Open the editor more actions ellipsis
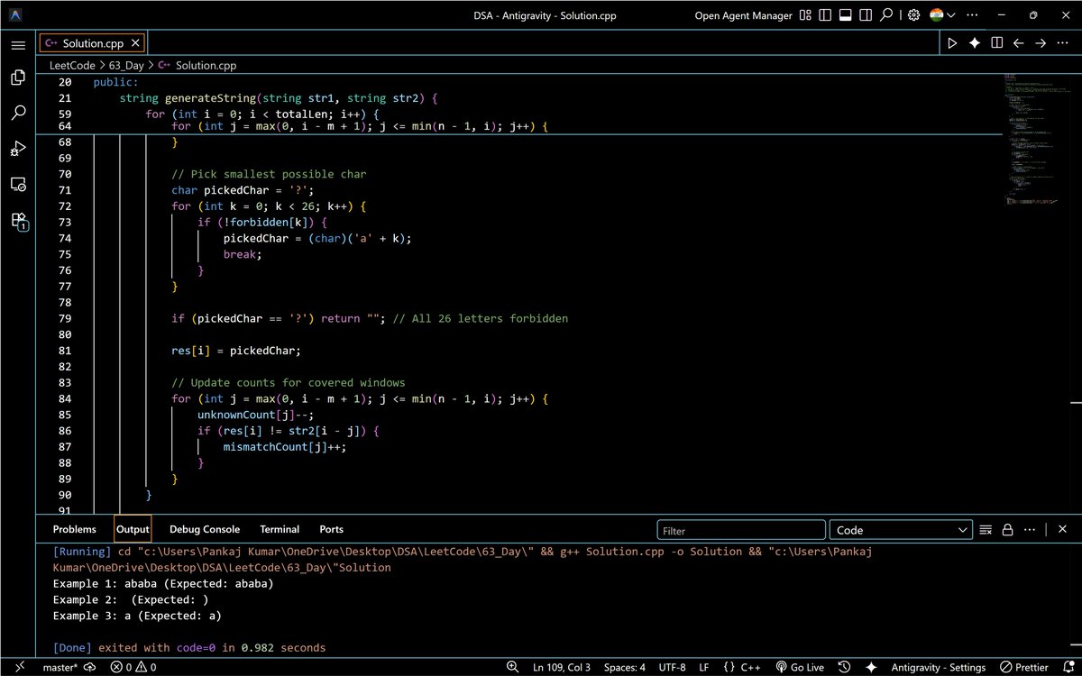 click(x=1062, y=43)
